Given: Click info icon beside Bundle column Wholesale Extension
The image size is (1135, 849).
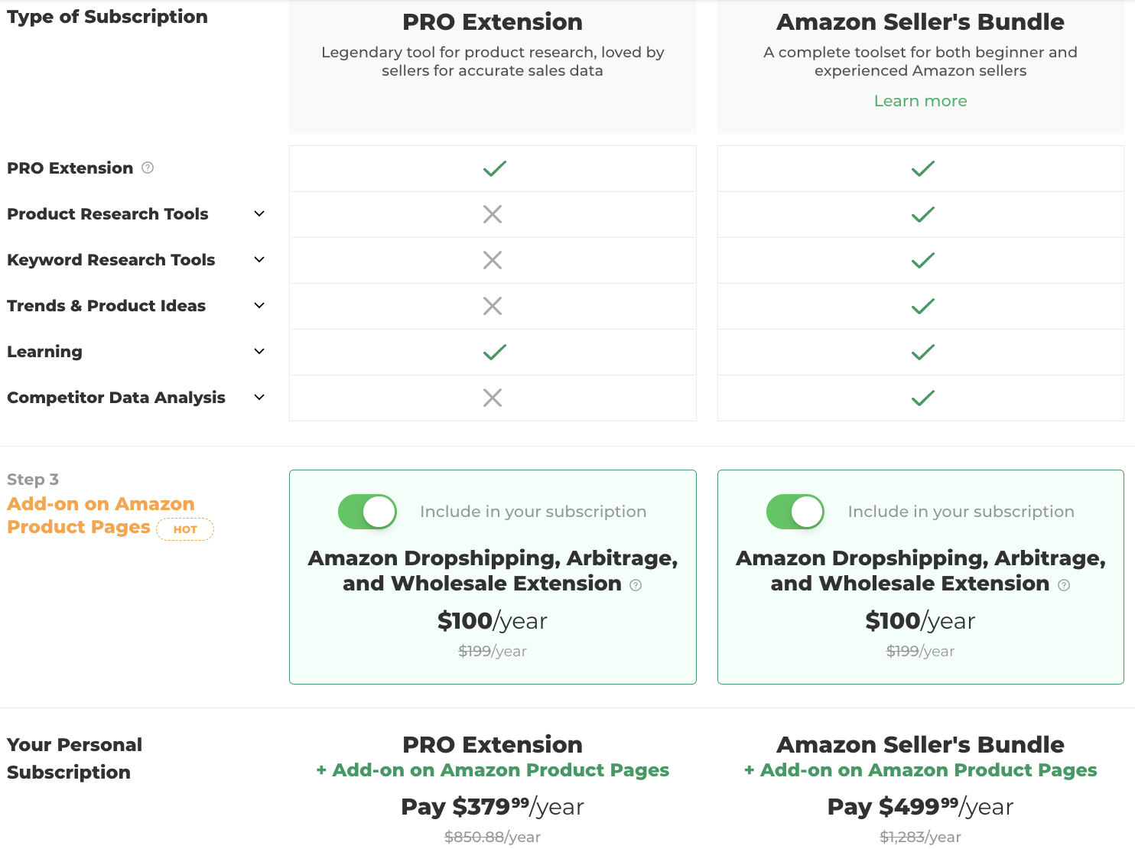Looking at the screenshot, I should pos(1064,585).
